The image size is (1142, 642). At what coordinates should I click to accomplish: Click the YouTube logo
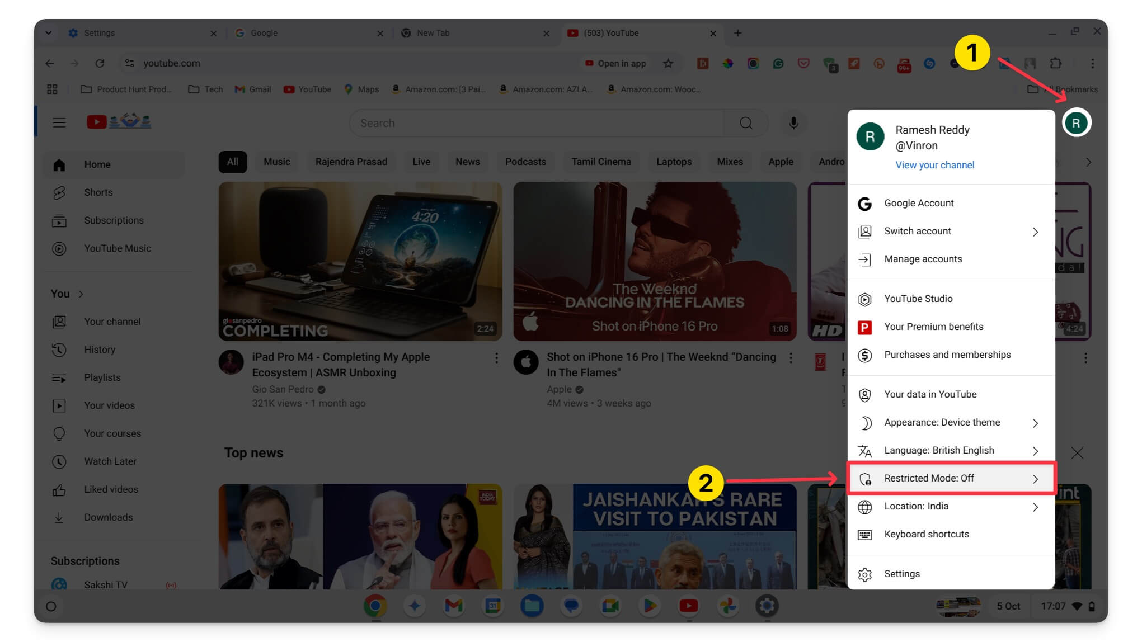119,121
